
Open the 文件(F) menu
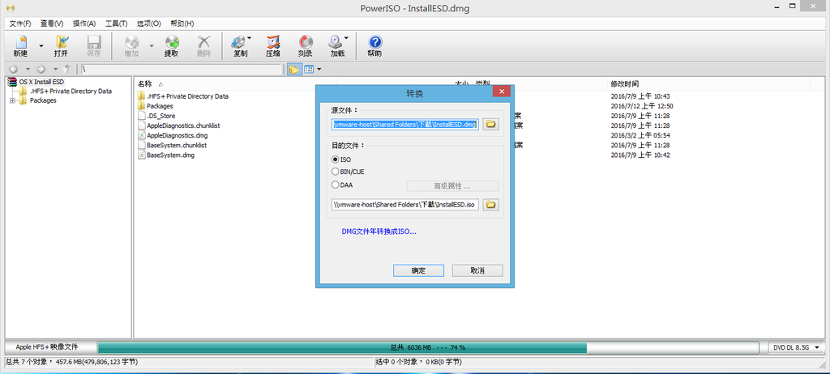click(20, 23)
